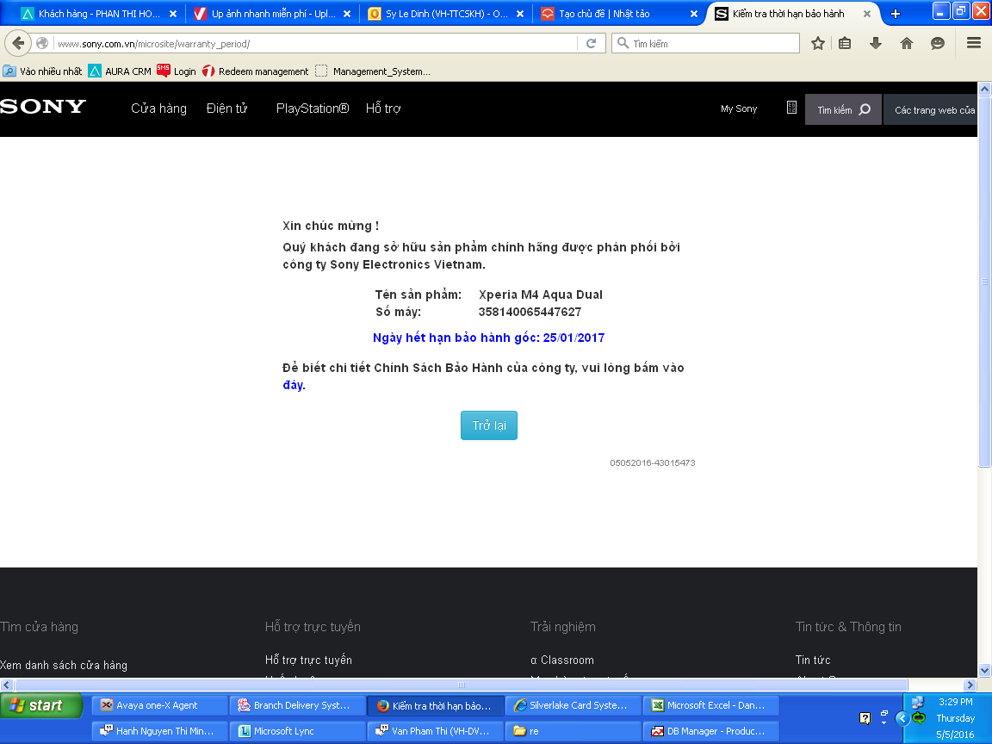The height and width of the screenshot is (744, 992).
Task: Go to the browser home page icon
Action: pyautogui.click(x=907, y=43)
